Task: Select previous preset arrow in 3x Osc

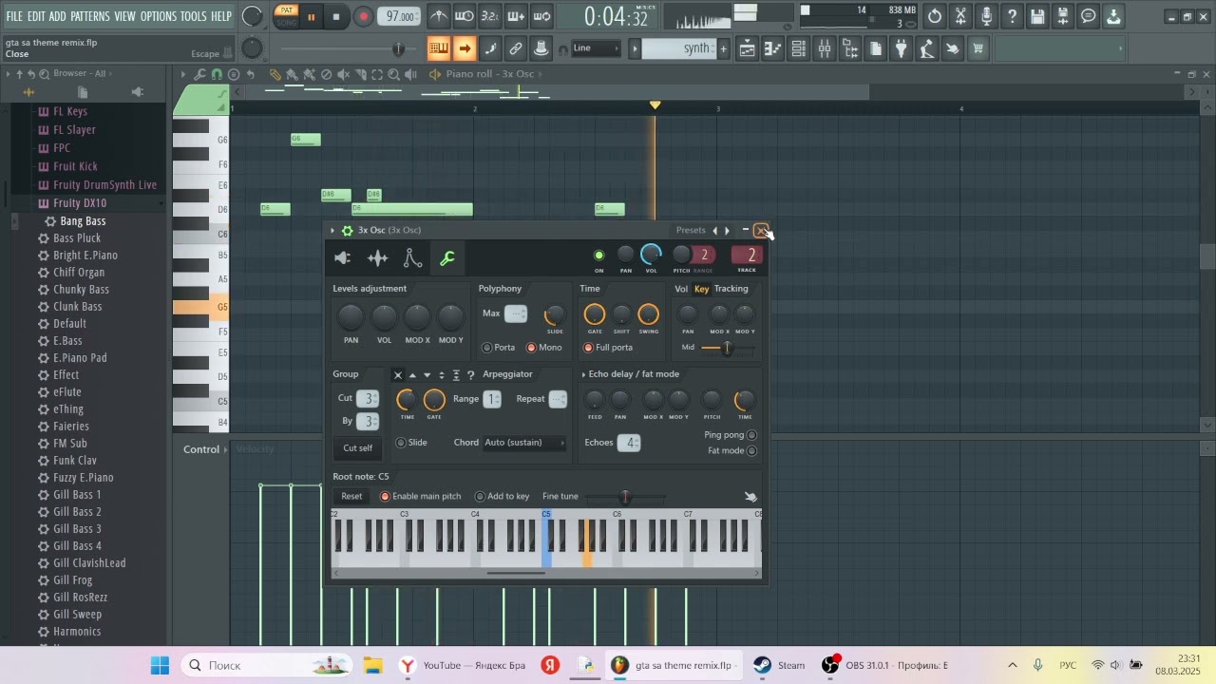Action: tap(714, 230)
